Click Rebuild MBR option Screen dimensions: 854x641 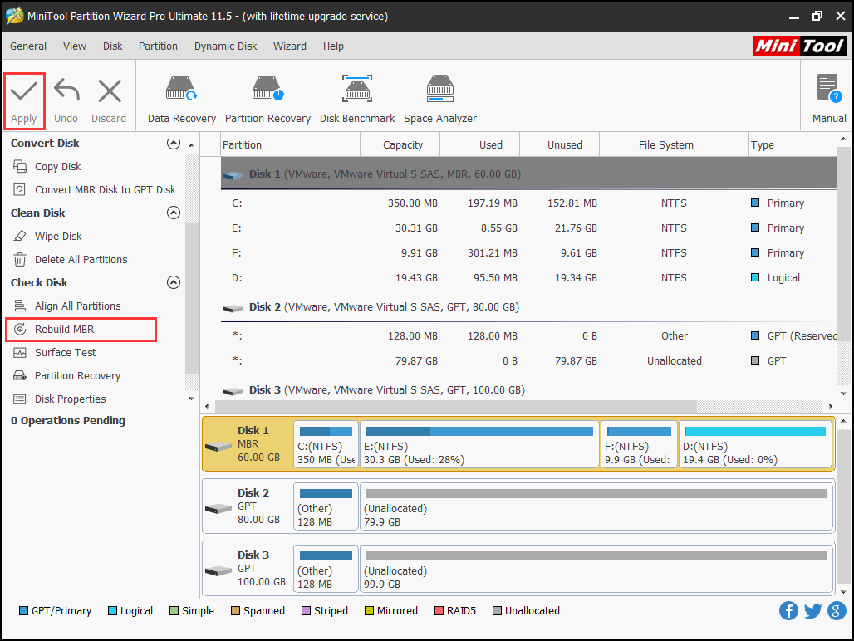64,329
